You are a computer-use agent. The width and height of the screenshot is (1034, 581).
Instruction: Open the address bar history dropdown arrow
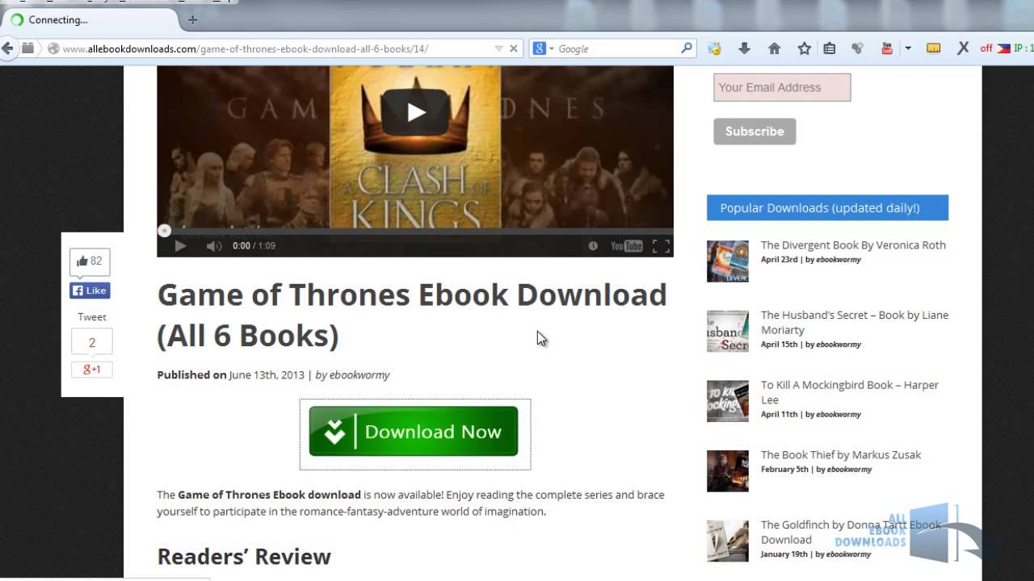pyautogui.click(x=498, y=48)
